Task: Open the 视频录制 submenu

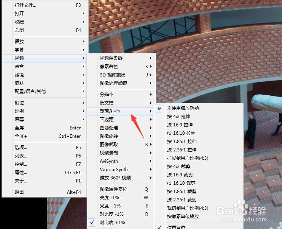Action: (121, 153)
